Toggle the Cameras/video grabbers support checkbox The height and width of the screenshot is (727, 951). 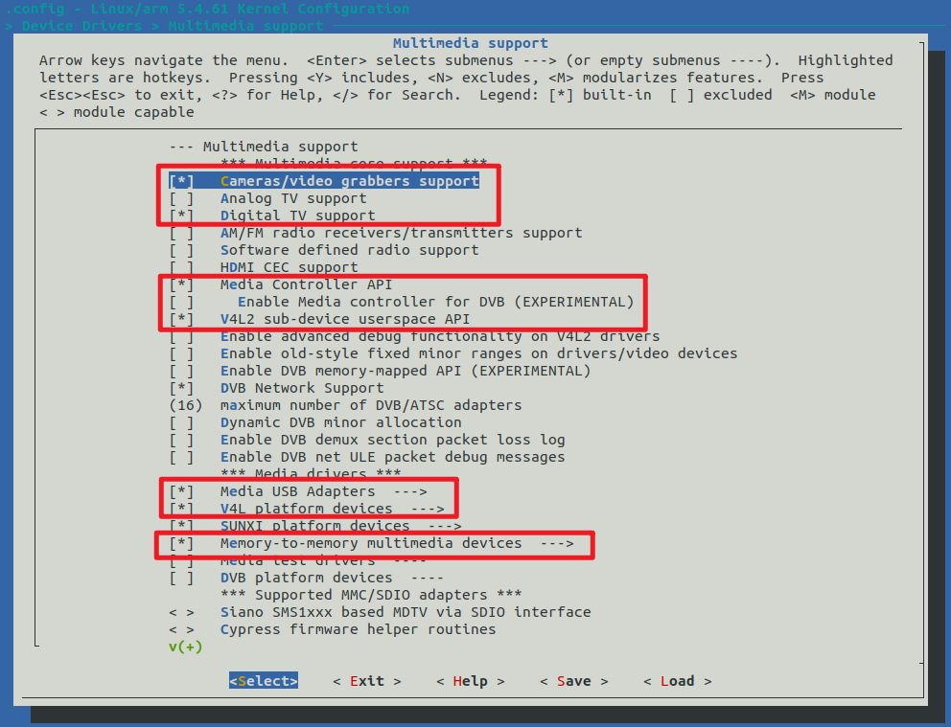pyautogui.click(x=181, y=181)
